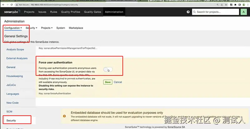Open the Rules menu item
Screen dimensions: 250x129
(x=53, y=12)
